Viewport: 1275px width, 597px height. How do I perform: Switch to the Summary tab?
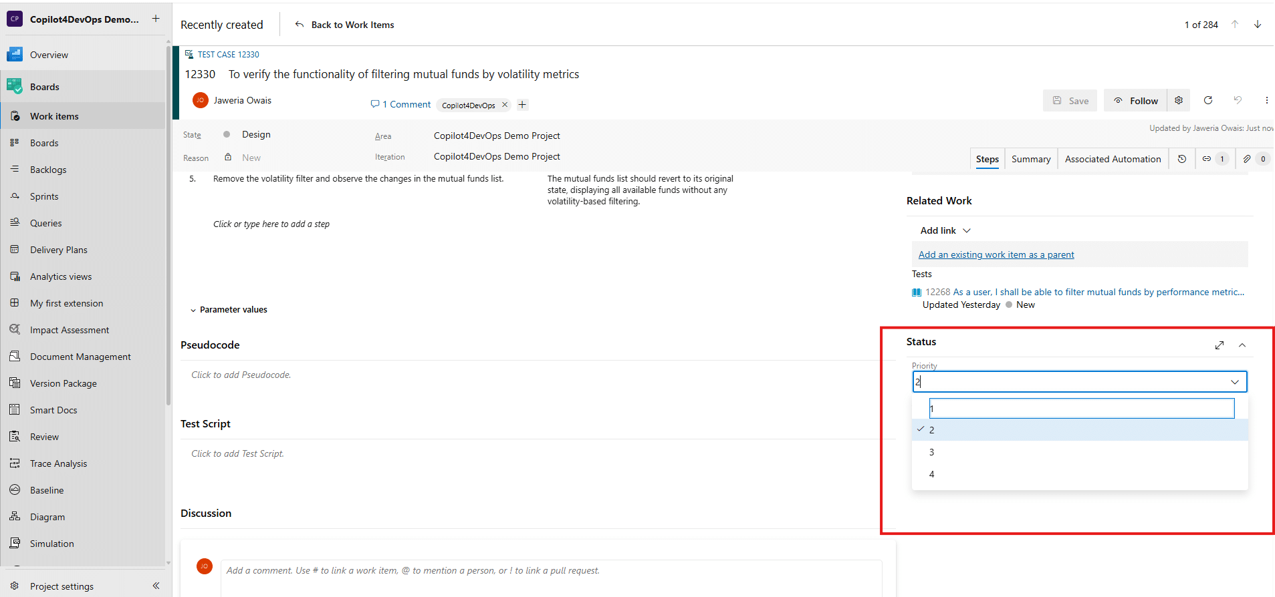[x=1030, y=159]
